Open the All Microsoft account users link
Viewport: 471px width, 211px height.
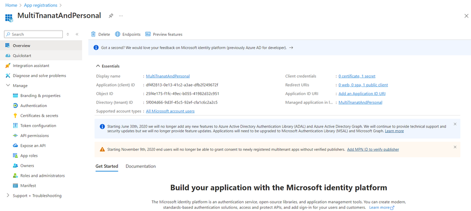(170, 111)
